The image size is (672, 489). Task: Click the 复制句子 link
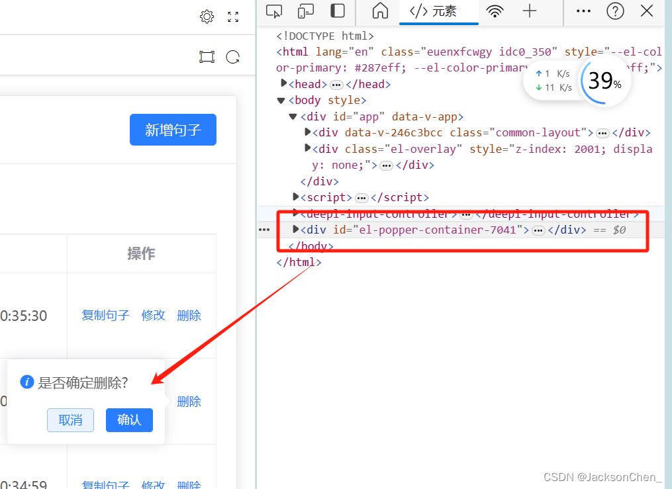105,316
